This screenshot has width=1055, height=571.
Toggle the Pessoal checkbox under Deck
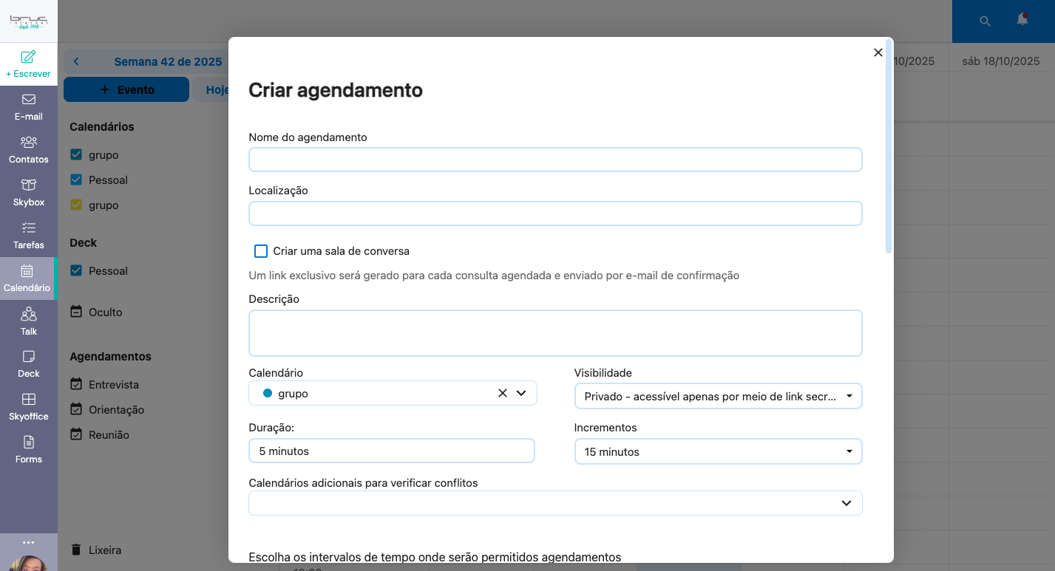tap(76, 270)
